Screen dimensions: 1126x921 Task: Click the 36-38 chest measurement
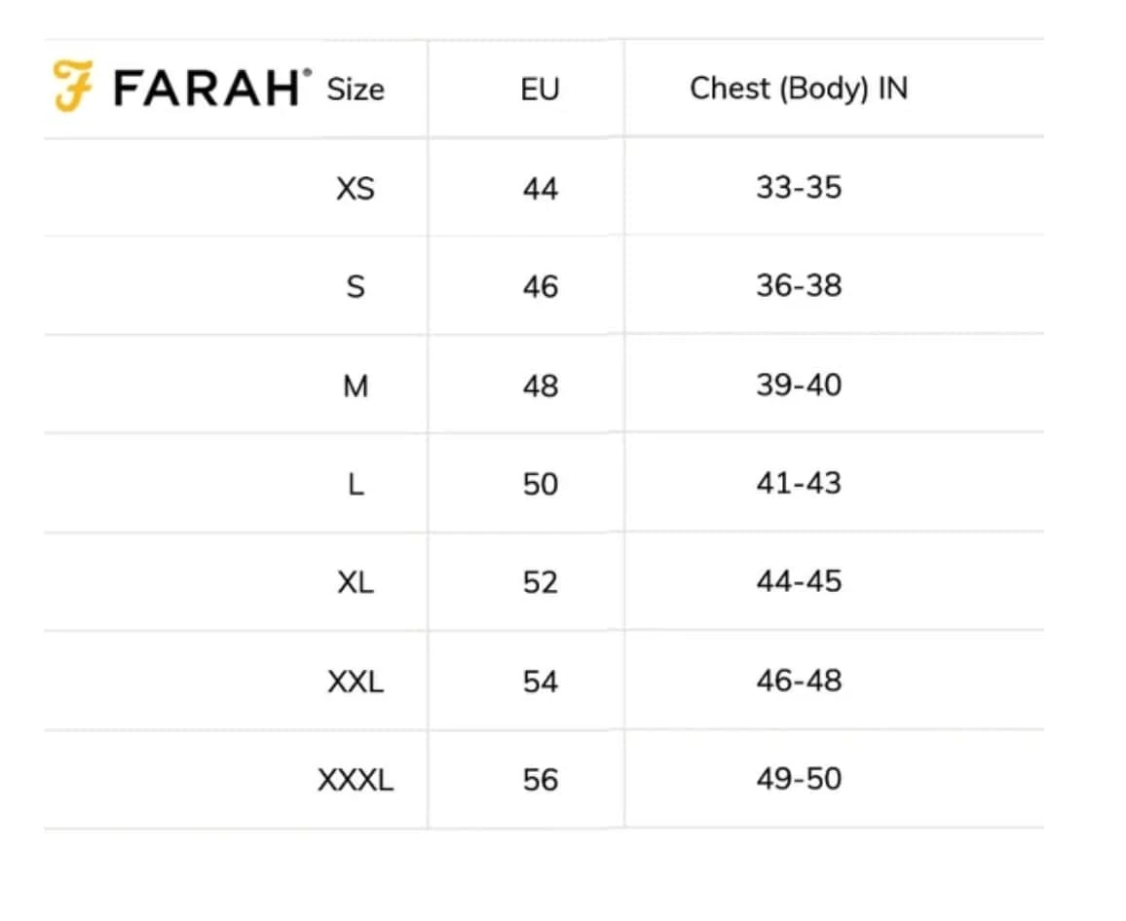(x=798, y=286)
